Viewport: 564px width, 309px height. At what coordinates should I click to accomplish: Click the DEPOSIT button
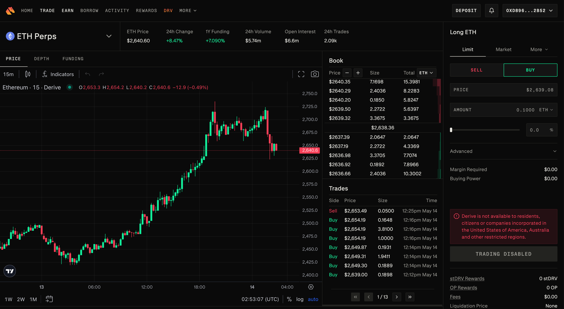pos(466,10)
